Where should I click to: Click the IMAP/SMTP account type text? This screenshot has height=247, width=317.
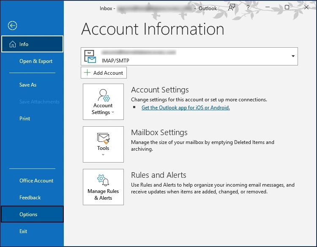[x=115, y=60]
